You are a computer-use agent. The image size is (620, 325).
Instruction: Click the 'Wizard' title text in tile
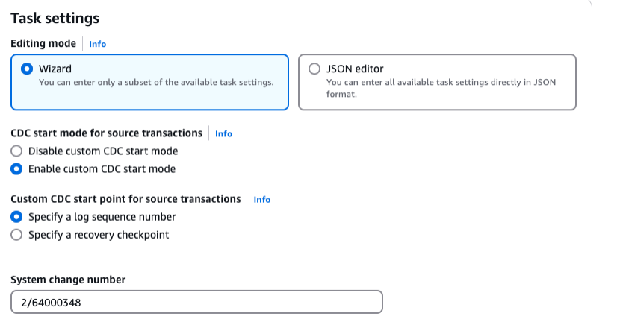coord(55,69)
